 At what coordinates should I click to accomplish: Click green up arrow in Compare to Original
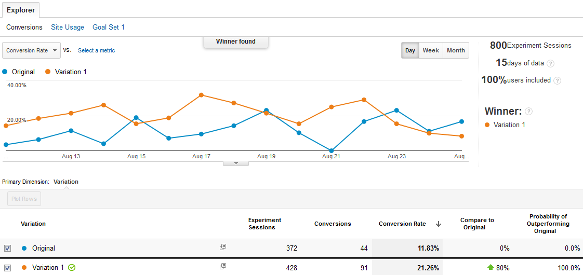pyautogui.click(x=490, y=268)
